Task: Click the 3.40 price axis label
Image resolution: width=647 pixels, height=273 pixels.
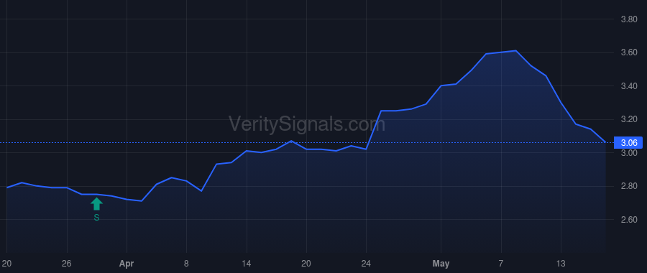Action: tap(629, 86)
